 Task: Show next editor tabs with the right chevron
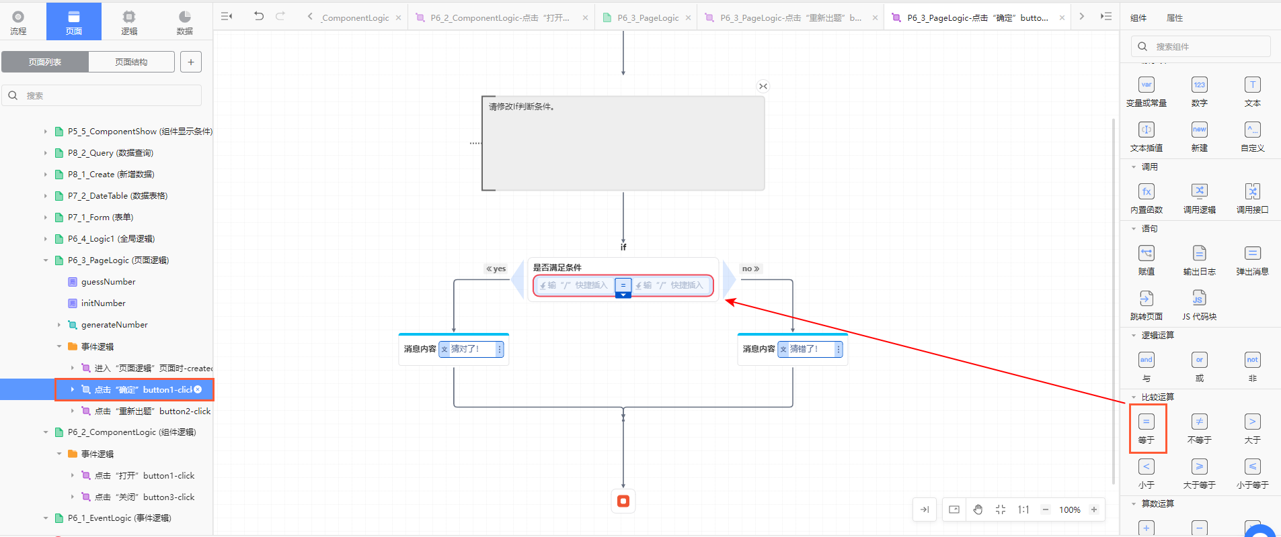pos(1081,17)
